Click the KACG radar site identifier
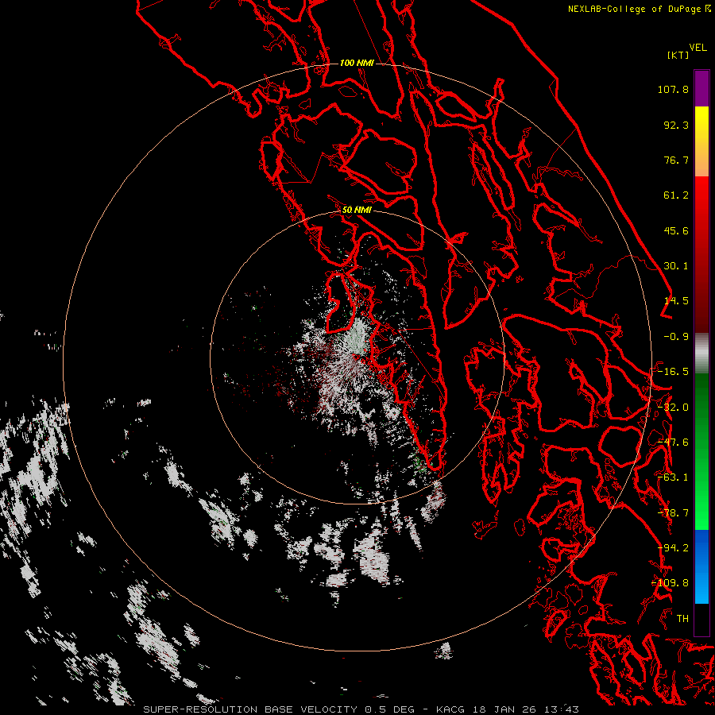The image size is (715, 715). 450,709
